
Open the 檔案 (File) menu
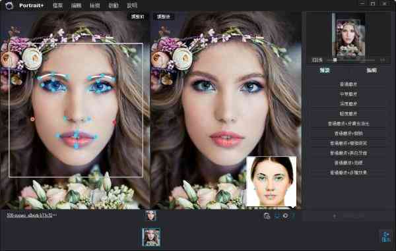pos(57,5)
